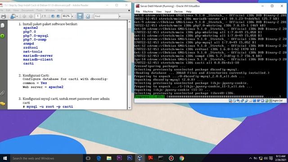Open the View menu in VirtualBox
Image resolution: width=288 pixels, height=162 pixels.
159,12
